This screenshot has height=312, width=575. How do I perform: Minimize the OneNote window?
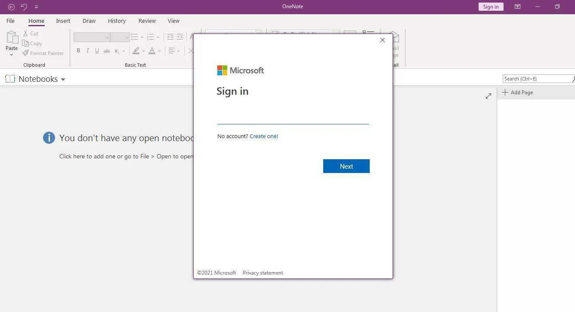pyautogui.click(x=538, y=6)
